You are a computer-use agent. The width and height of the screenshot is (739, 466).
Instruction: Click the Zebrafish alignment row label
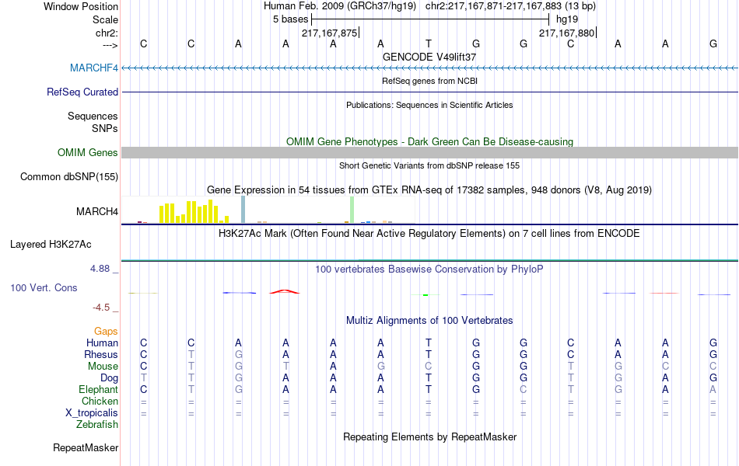[x=97, y=425]
